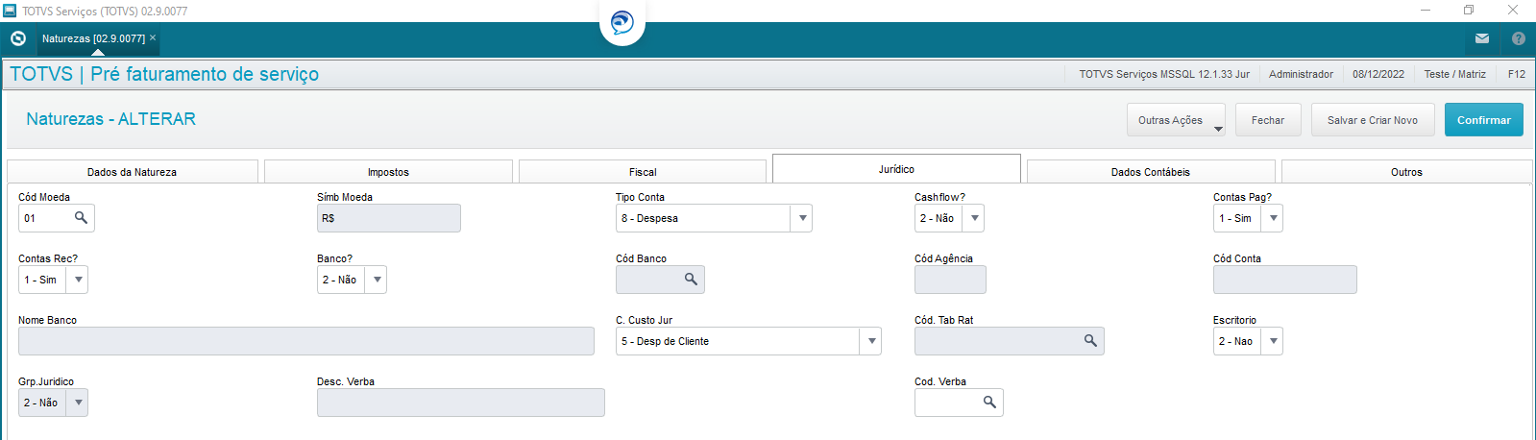This screenshot has width=1536, height=440.
Task: Click TOTVS | Pré faturamento de serviço title
Action: coord(164,74)
